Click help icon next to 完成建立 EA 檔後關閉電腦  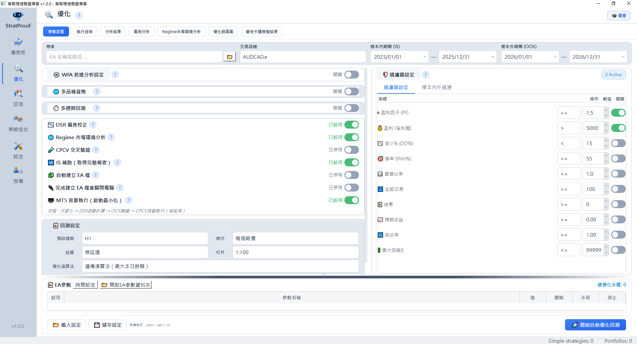pos(120,188)
